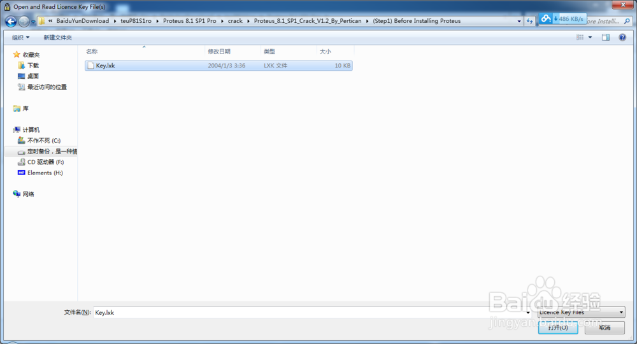
Task: Click the 文件名 input field
Action: (309, 312)
